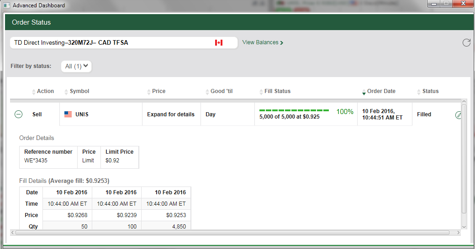This screenshot has width=475, height=249.
Task: Click the Sell action text
Action: [x=37, y=114]
